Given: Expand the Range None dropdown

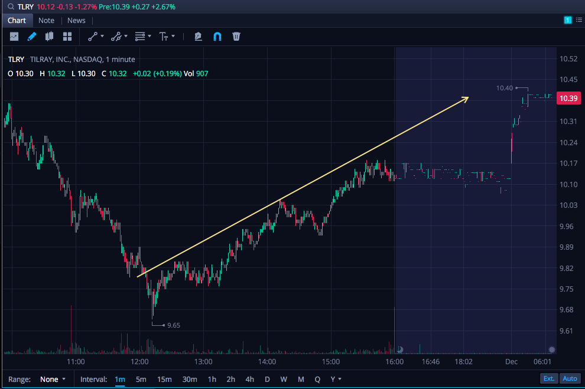Looking at the screenshot, I should (53, 380).
